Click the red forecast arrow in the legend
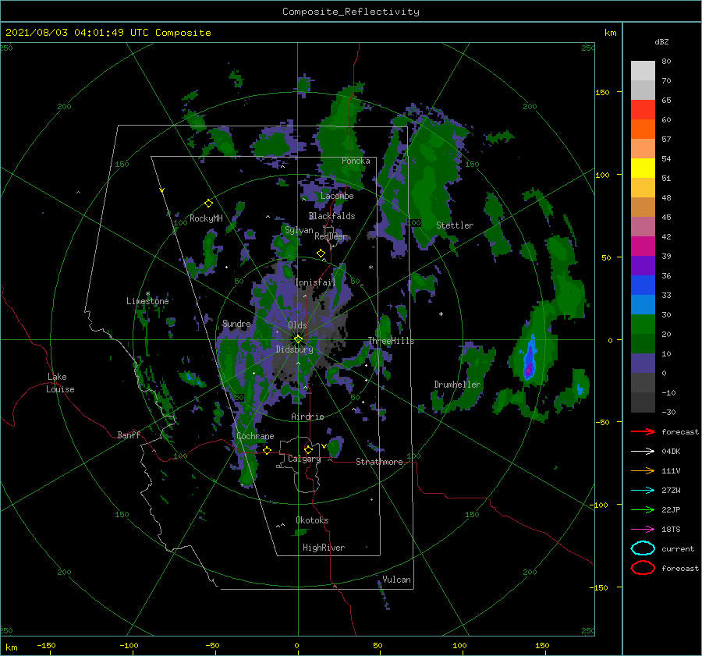This screenshot has width=702, height=656. [643, 431]
